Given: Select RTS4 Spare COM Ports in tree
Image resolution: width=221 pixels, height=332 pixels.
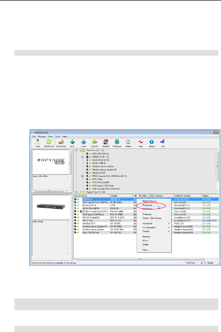Looking at the screenshot, I should [103, 186].
